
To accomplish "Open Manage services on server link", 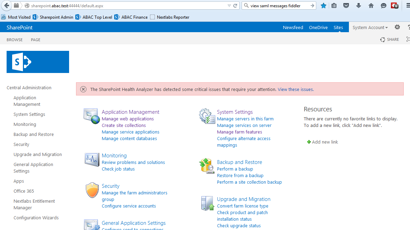I will (244, 125).
